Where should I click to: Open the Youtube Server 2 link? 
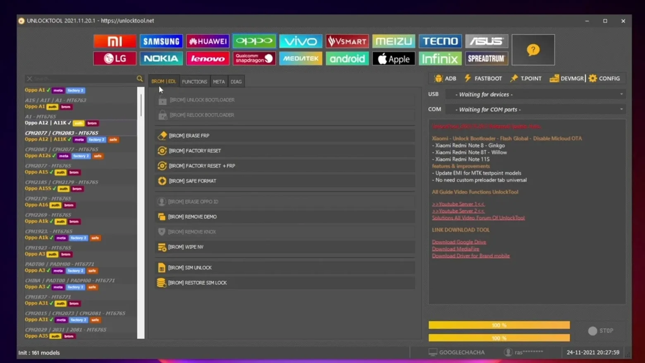point(458,211)
